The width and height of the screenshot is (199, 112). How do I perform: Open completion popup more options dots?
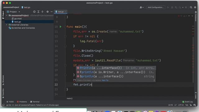point(154,80)
